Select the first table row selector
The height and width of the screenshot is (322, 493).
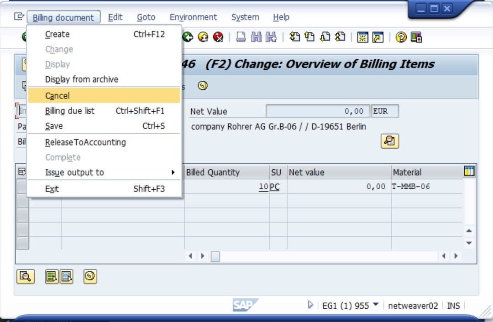coord(22,186)
